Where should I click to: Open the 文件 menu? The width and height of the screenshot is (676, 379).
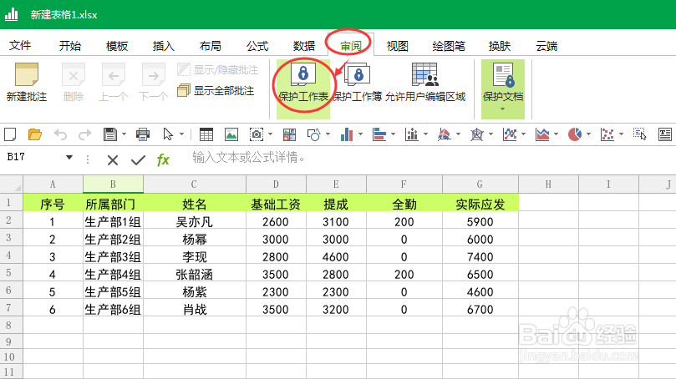click(20, 46)
